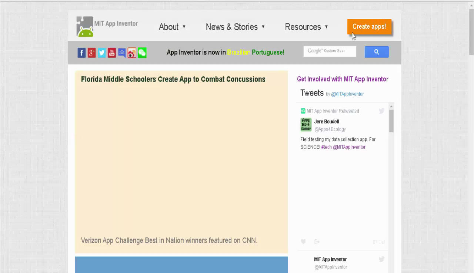Click the browser page scrollbar thumb

(x=471, y=31)
